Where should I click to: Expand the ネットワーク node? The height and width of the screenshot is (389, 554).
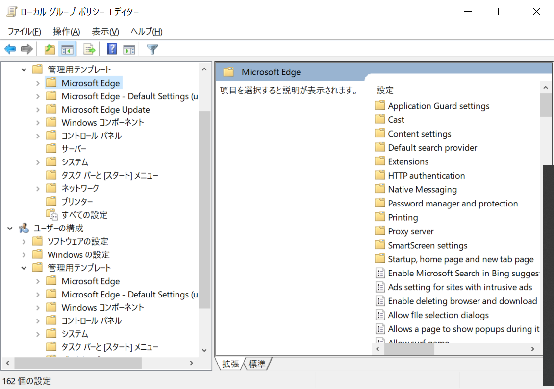pyautogui.click(x=38, y=189)
